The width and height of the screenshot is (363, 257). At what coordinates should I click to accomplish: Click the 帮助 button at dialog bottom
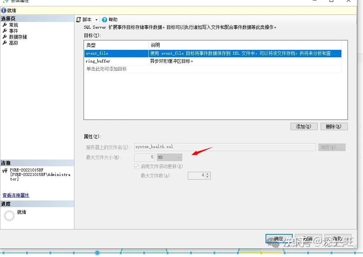[x=338, y=238]
